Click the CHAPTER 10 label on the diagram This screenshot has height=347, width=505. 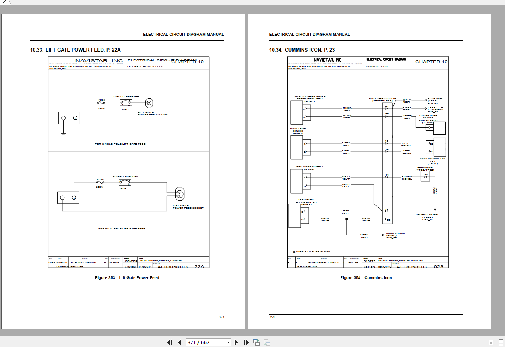click(187, 62)
